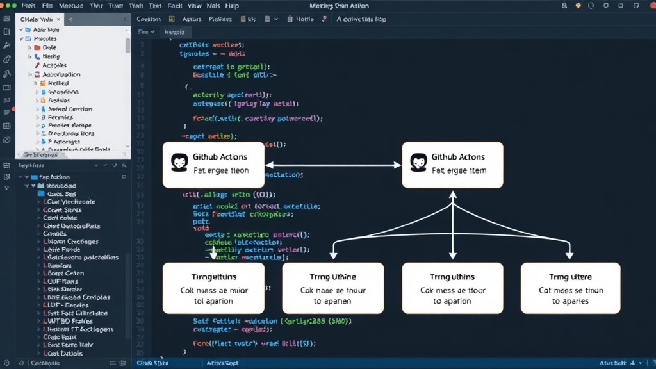Click the clipboard icon beside Hottle in toolbar
Image resolution: width=656 pixels, height=369 pixels.
tap(290, 19)
